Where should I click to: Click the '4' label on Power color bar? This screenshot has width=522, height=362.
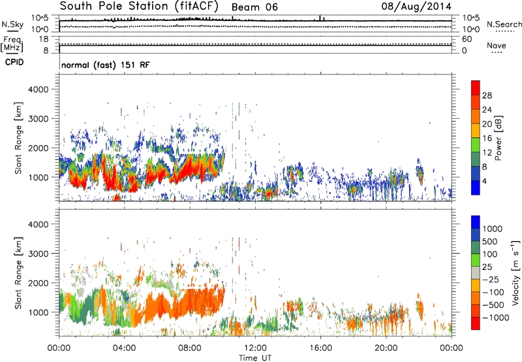485,181
